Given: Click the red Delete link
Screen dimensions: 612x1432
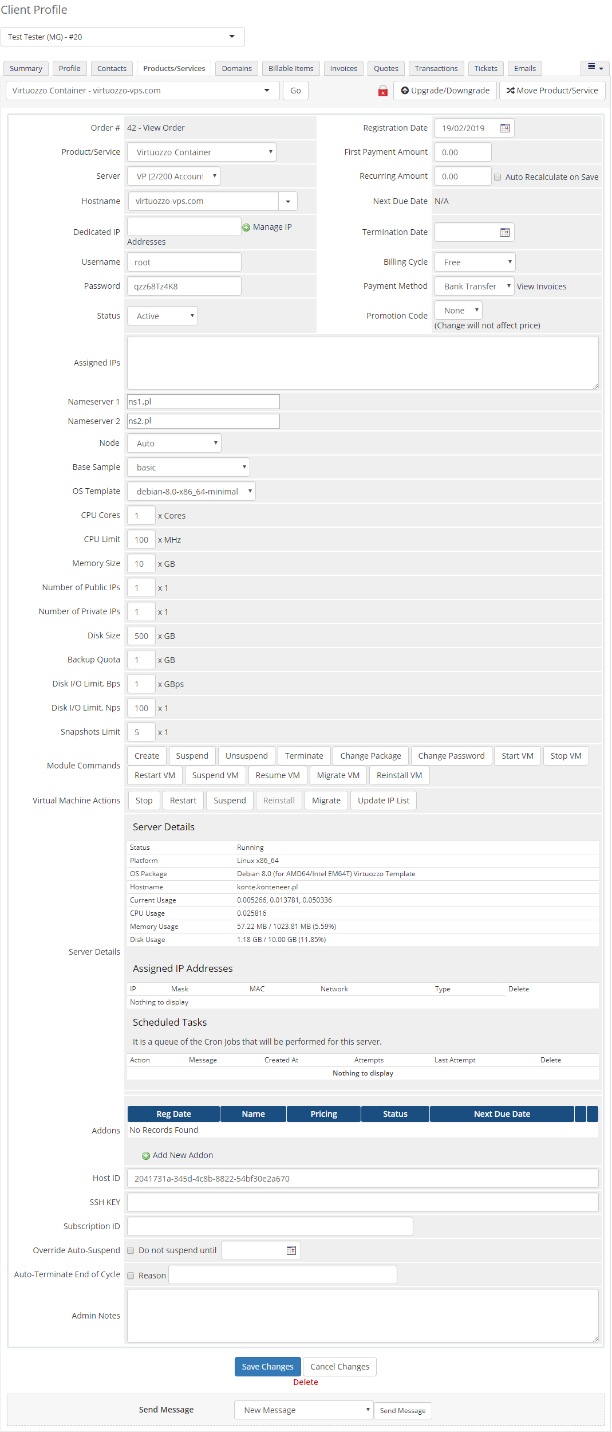Looking at the screenshot, I should 306,1382.
